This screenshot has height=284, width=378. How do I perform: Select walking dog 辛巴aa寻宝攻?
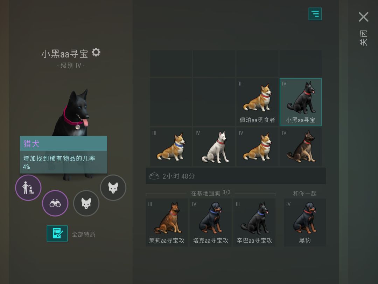[x=254, y=222]
